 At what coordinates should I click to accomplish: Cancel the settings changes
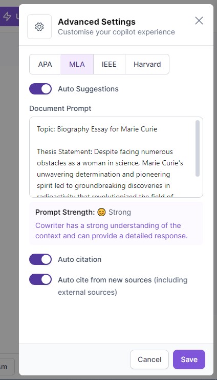149,359
